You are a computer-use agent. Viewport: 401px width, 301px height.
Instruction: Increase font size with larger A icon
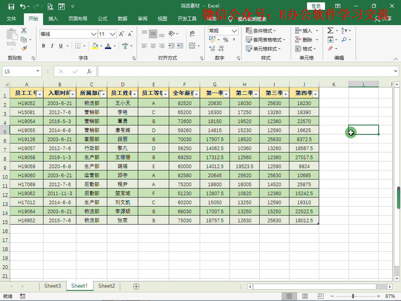(121, 34)
